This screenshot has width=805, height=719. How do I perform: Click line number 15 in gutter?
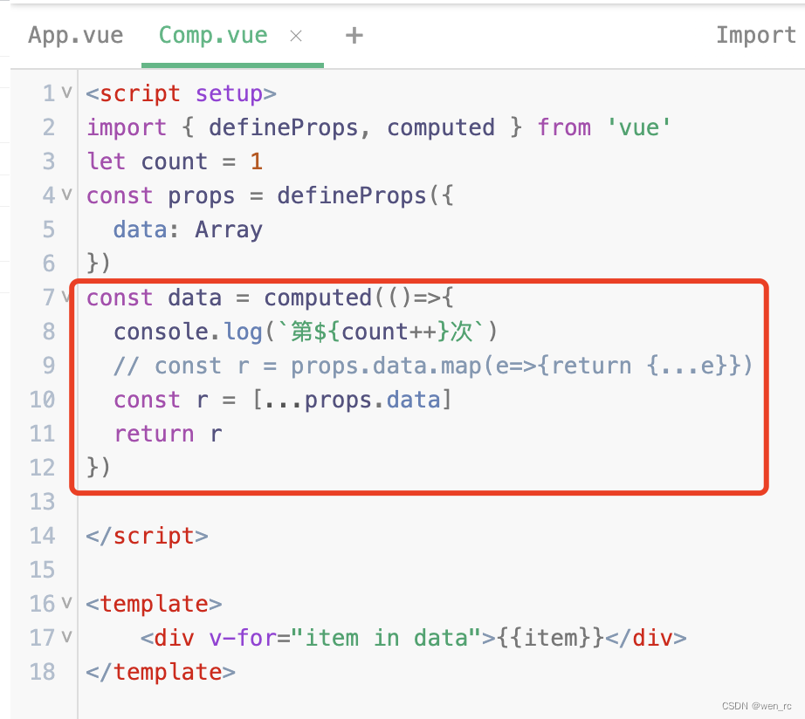42,570
